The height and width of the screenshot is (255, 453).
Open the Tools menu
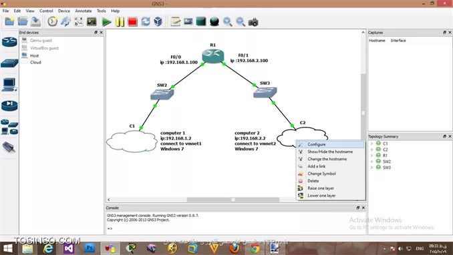click(101, 11)
